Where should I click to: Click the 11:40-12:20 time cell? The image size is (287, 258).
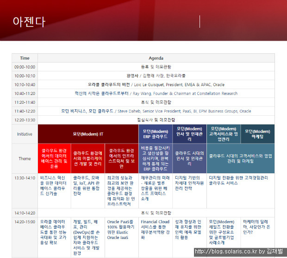pos(25,111)
